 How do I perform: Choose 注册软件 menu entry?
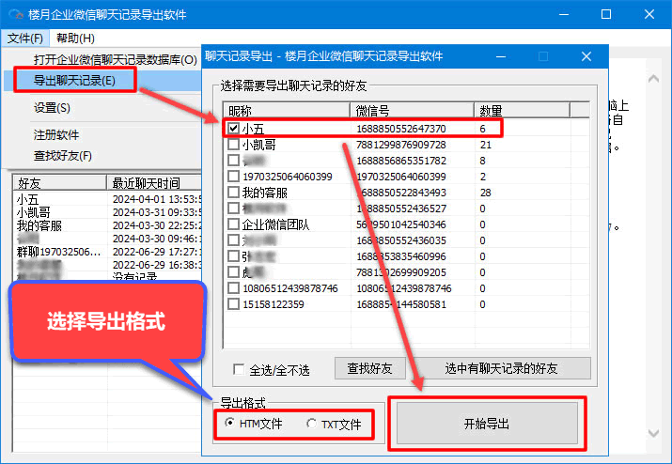coord(56,135)
